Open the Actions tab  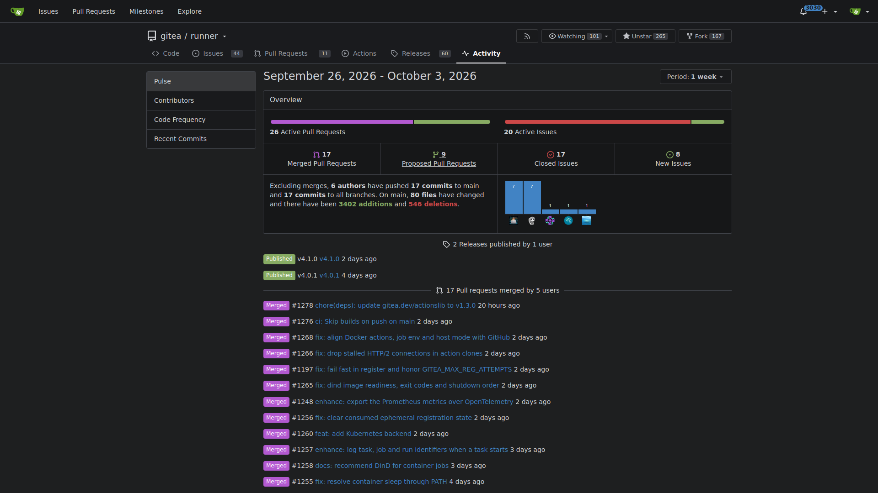click(359, 53)
